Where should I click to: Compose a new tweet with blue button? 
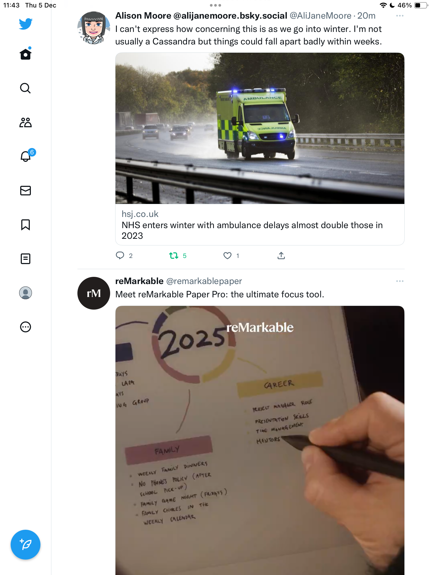tap(26, 545)
